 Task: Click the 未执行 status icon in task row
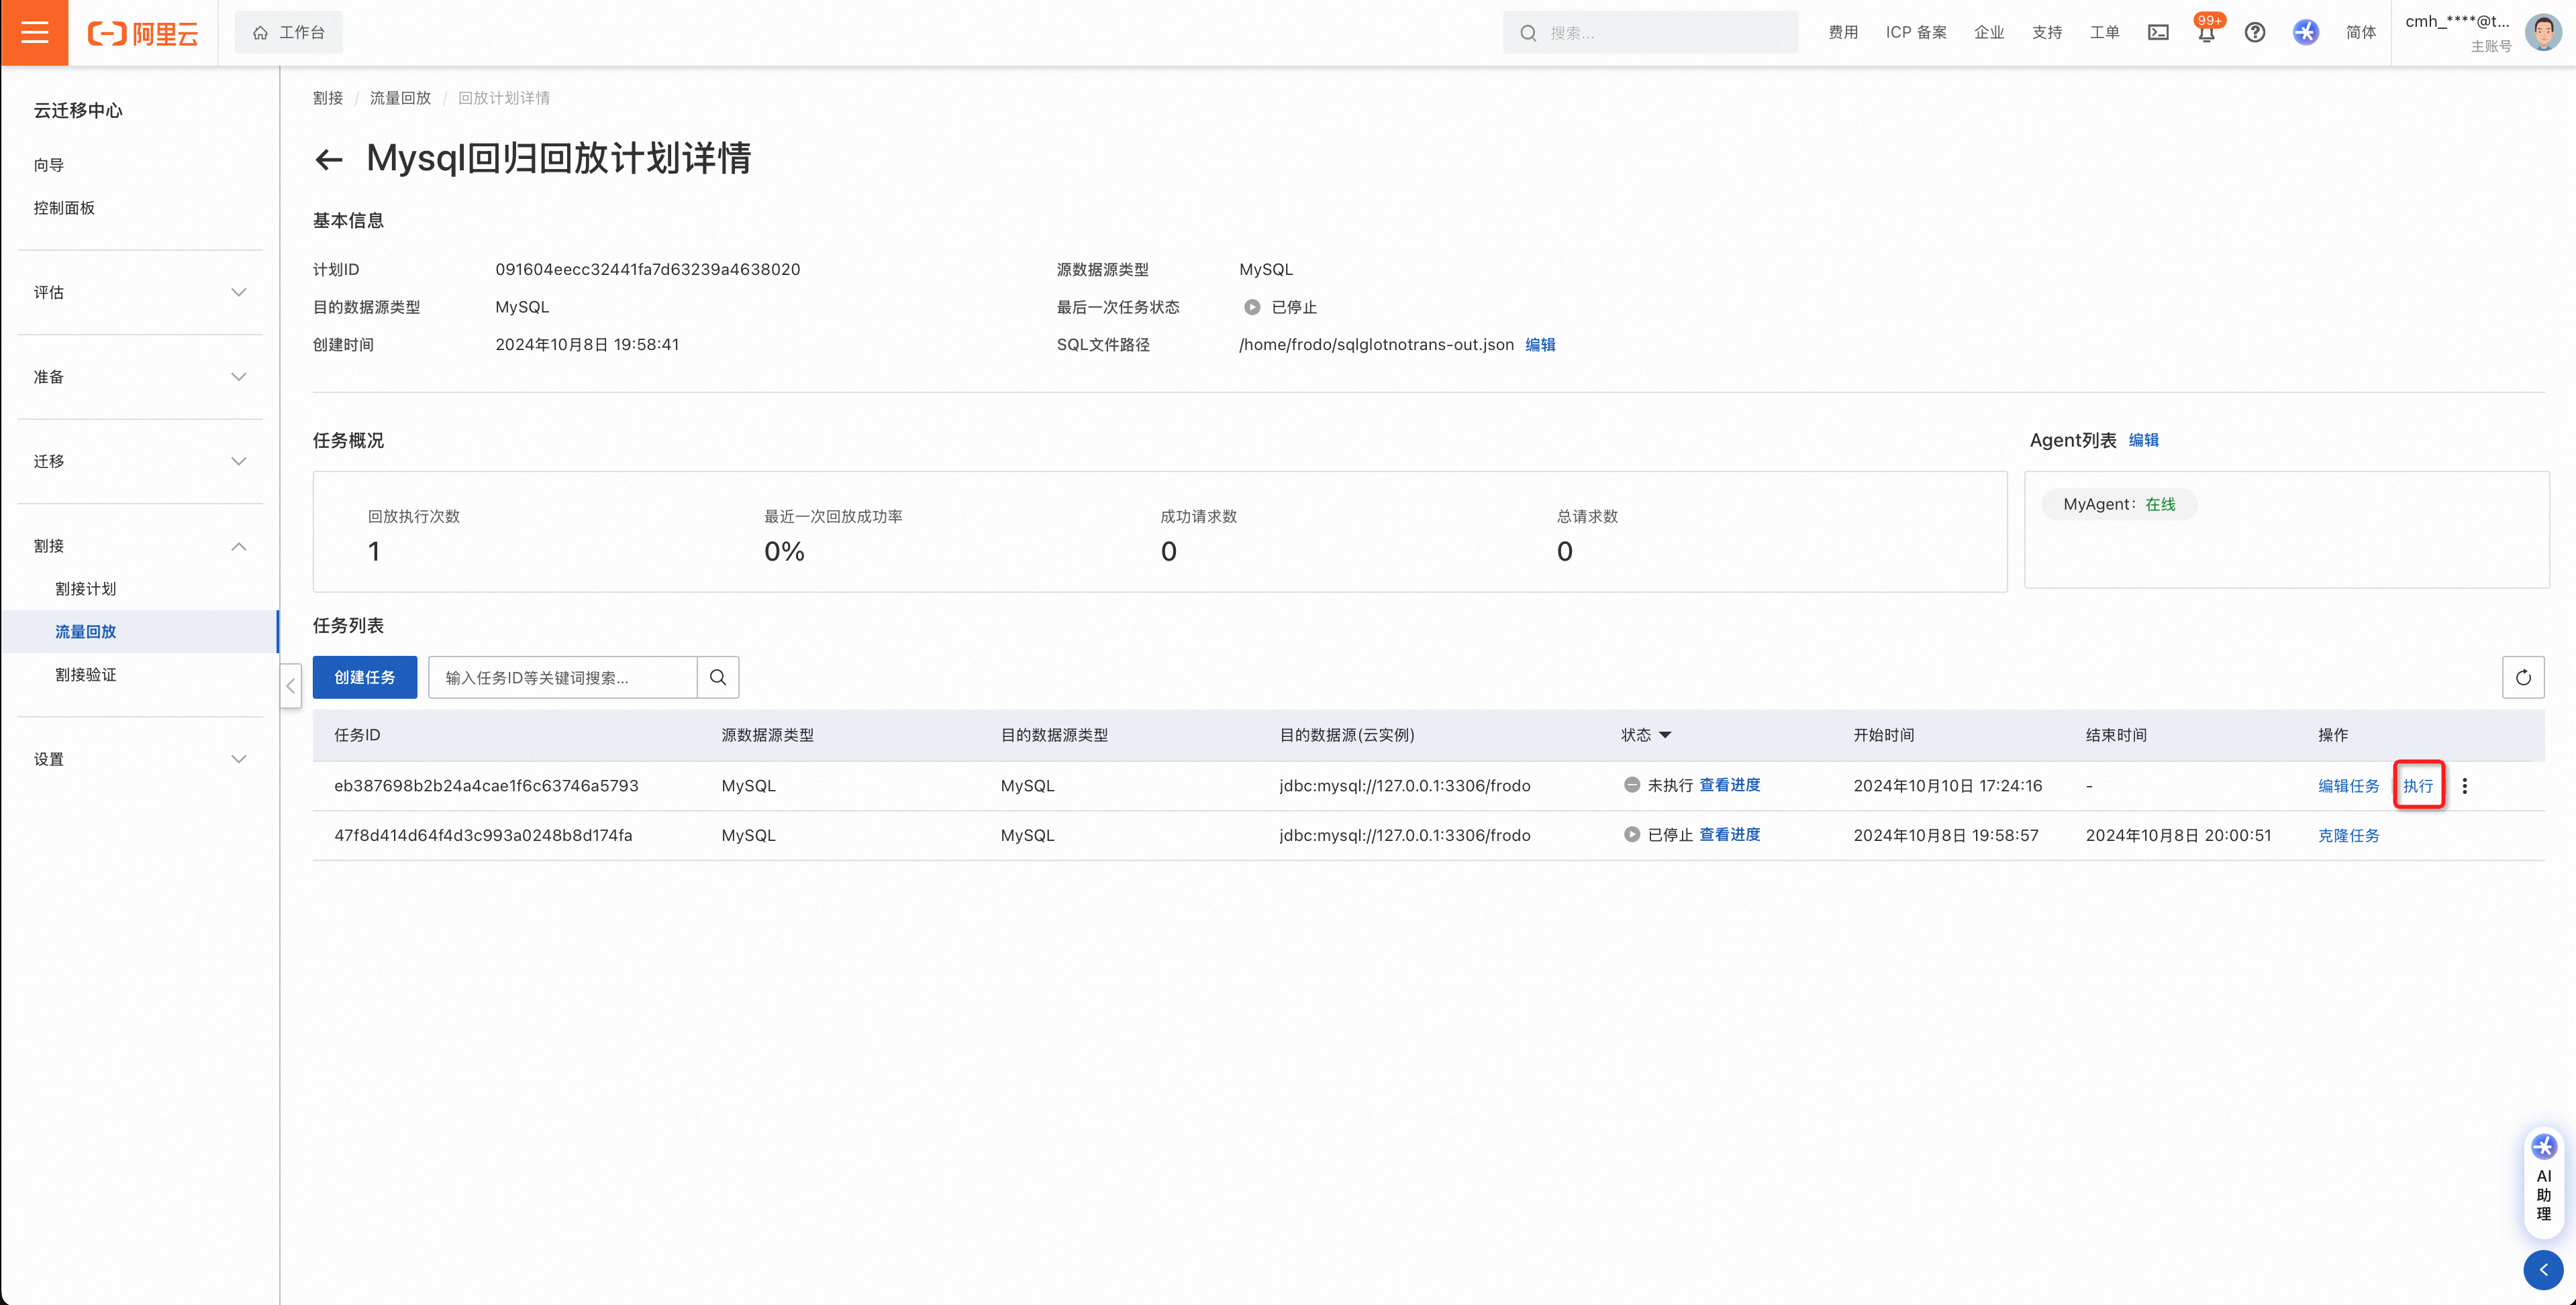[1632, 785]
